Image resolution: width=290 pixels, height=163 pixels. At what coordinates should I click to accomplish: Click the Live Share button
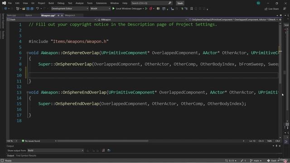(x=272, y=9)
